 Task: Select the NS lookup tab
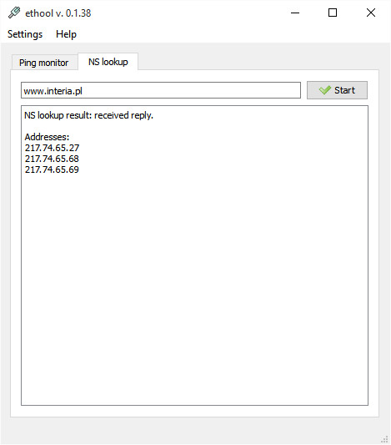[108, 62]
